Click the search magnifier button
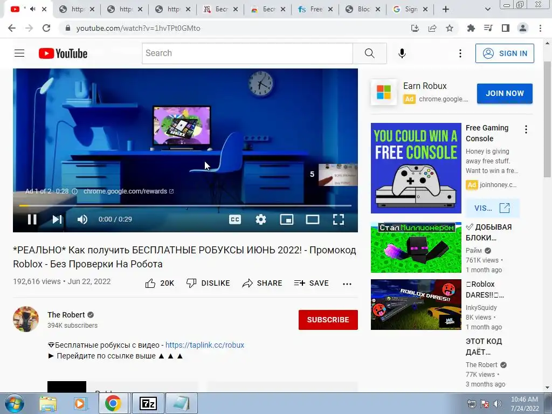Screen dimensions: 552x414 click(x=370, y=53)
